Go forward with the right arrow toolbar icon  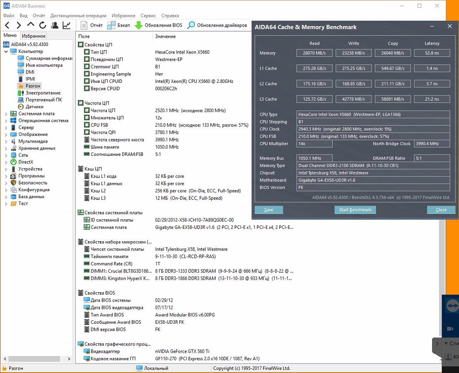click(x=19, y=25)
